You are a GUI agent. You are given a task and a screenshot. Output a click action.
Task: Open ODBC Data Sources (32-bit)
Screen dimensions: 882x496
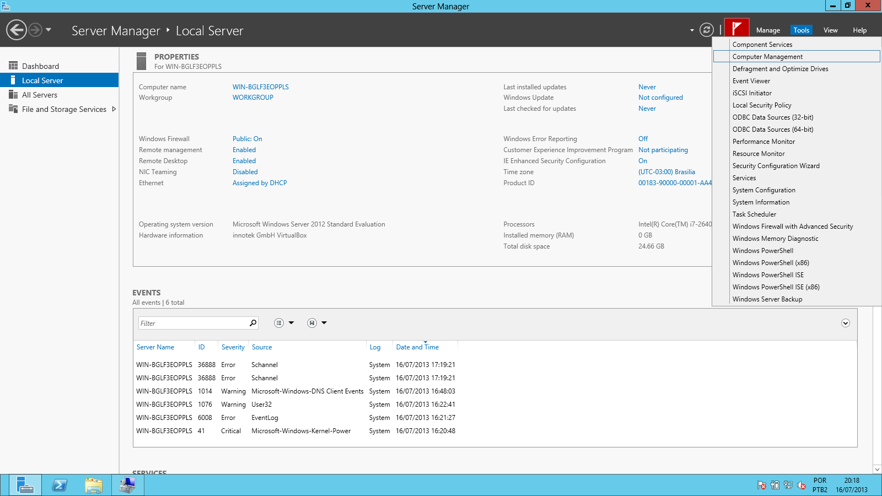(797, 117)
